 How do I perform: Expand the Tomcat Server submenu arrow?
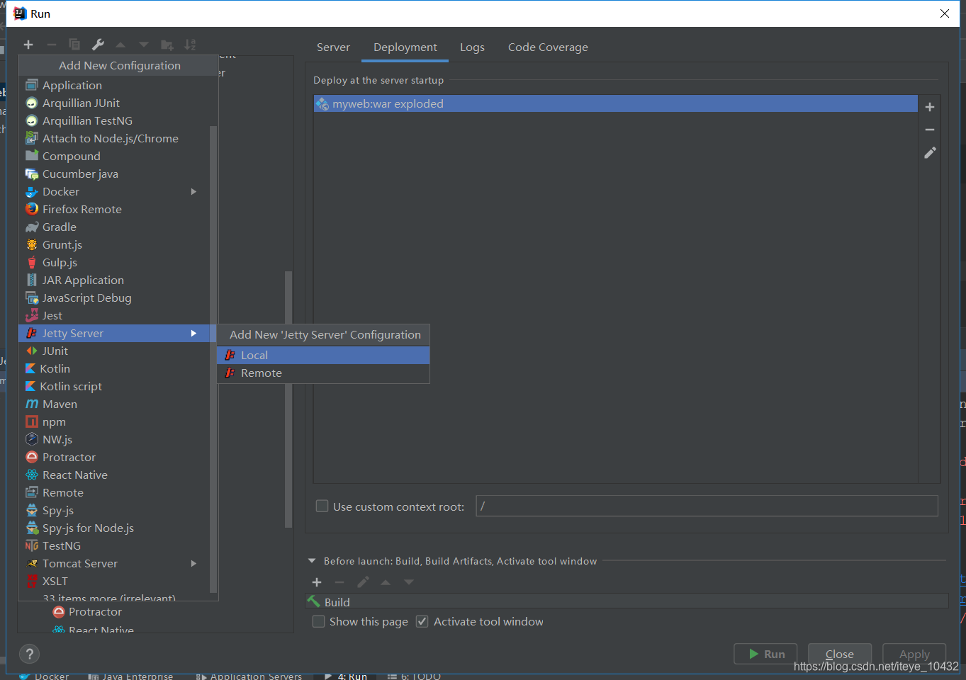193,563
